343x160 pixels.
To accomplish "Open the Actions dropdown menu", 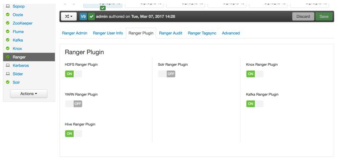I will 29,93.
